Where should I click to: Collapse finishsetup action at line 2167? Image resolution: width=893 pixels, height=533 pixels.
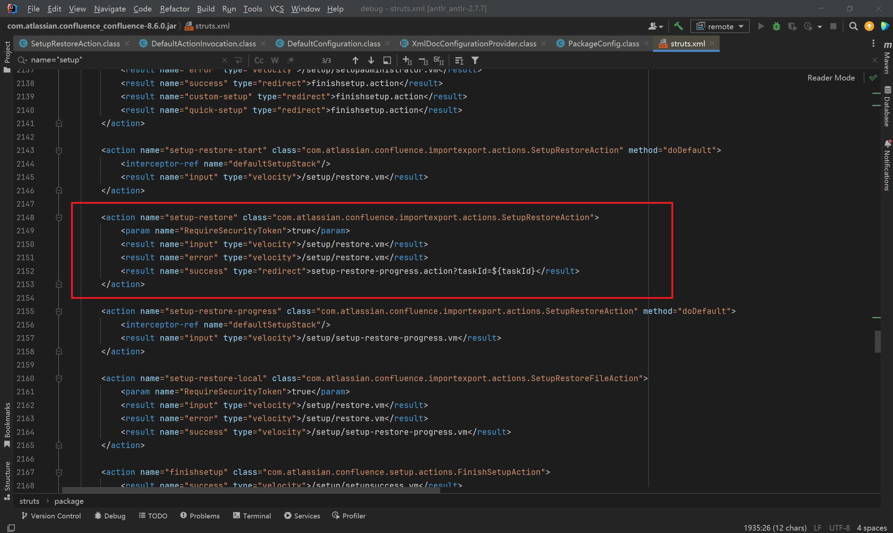[59, 472]
